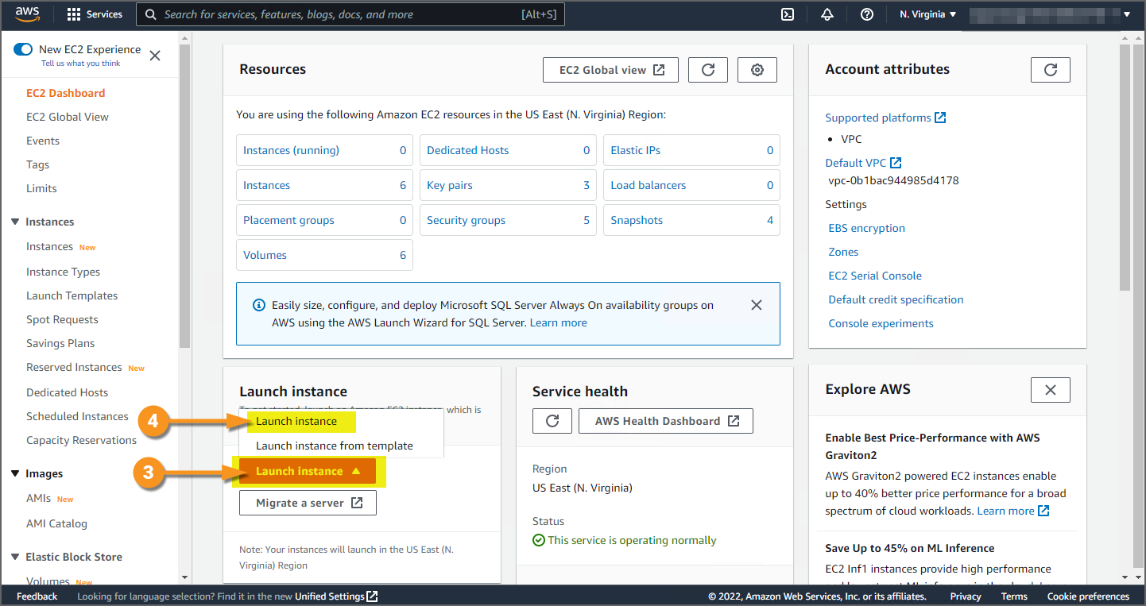Open the AWS Health Dashboard button
Viewport: 1146px width, 606px height.
point(666,421)
